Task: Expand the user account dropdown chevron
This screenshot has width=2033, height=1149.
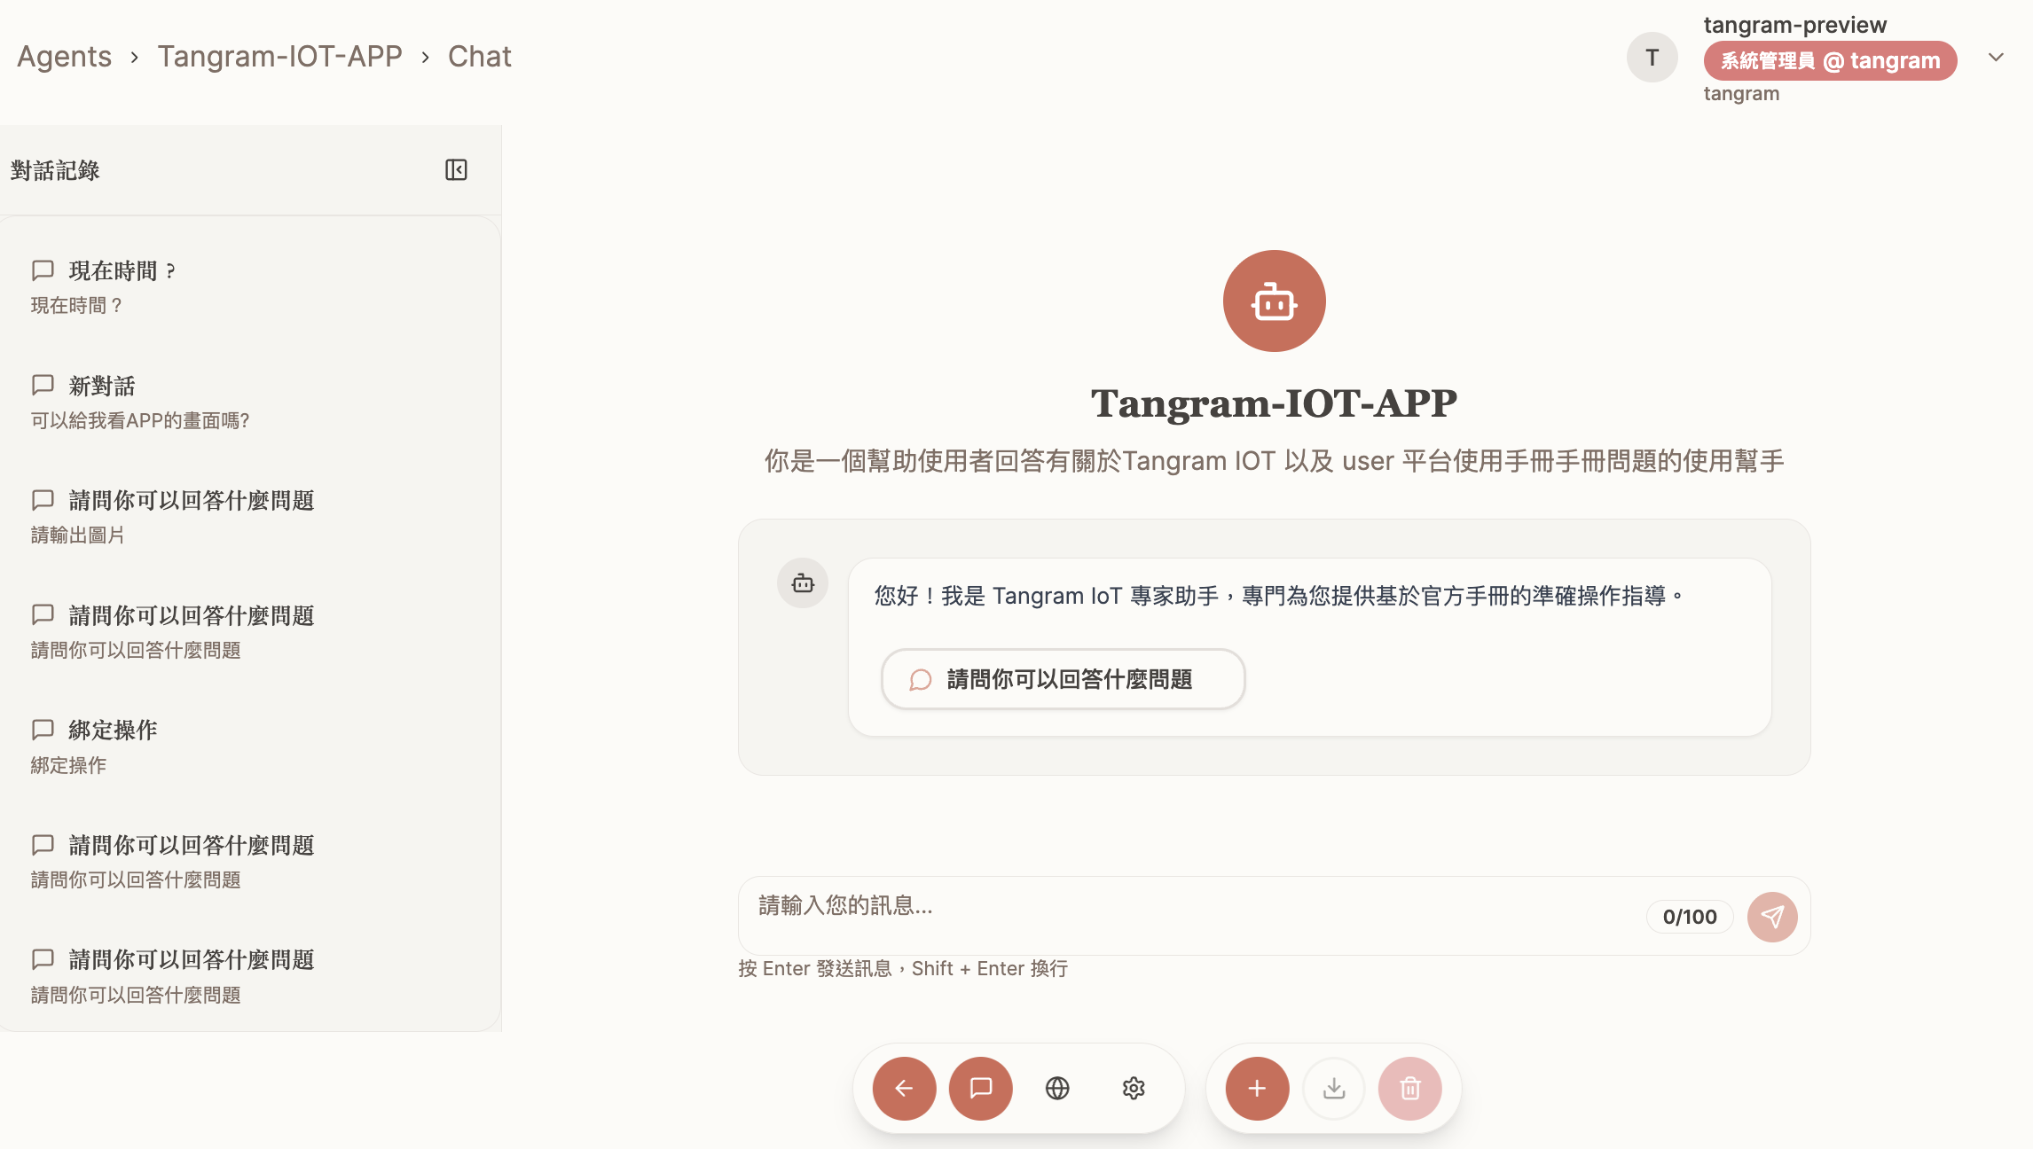Action: point(1996,58)
